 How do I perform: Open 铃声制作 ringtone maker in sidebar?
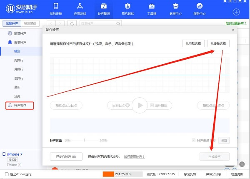(20, 106)
